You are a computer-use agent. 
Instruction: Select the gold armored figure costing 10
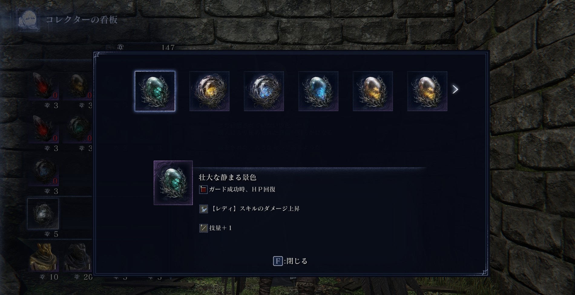43,257
